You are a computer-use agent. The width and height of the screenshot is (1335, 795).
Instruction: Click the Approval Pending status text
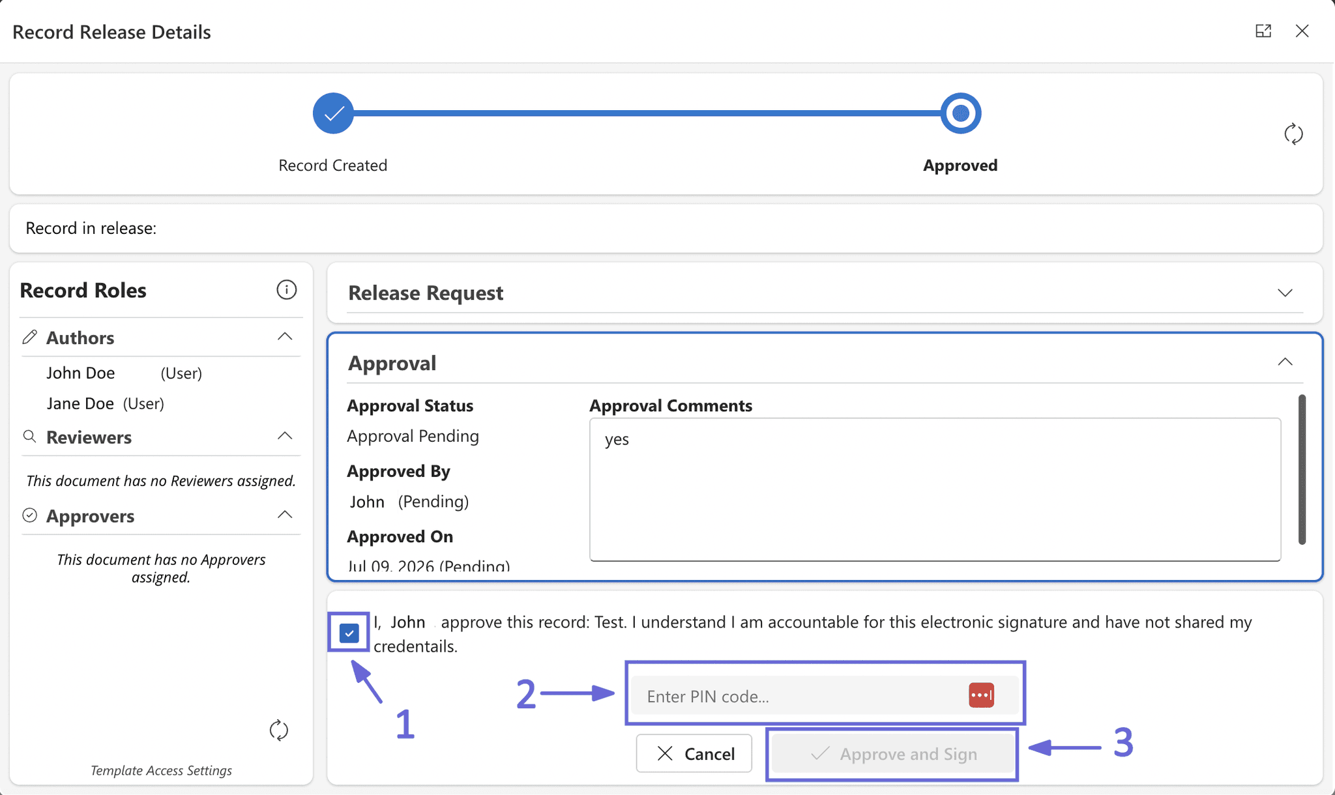[413, 436]
